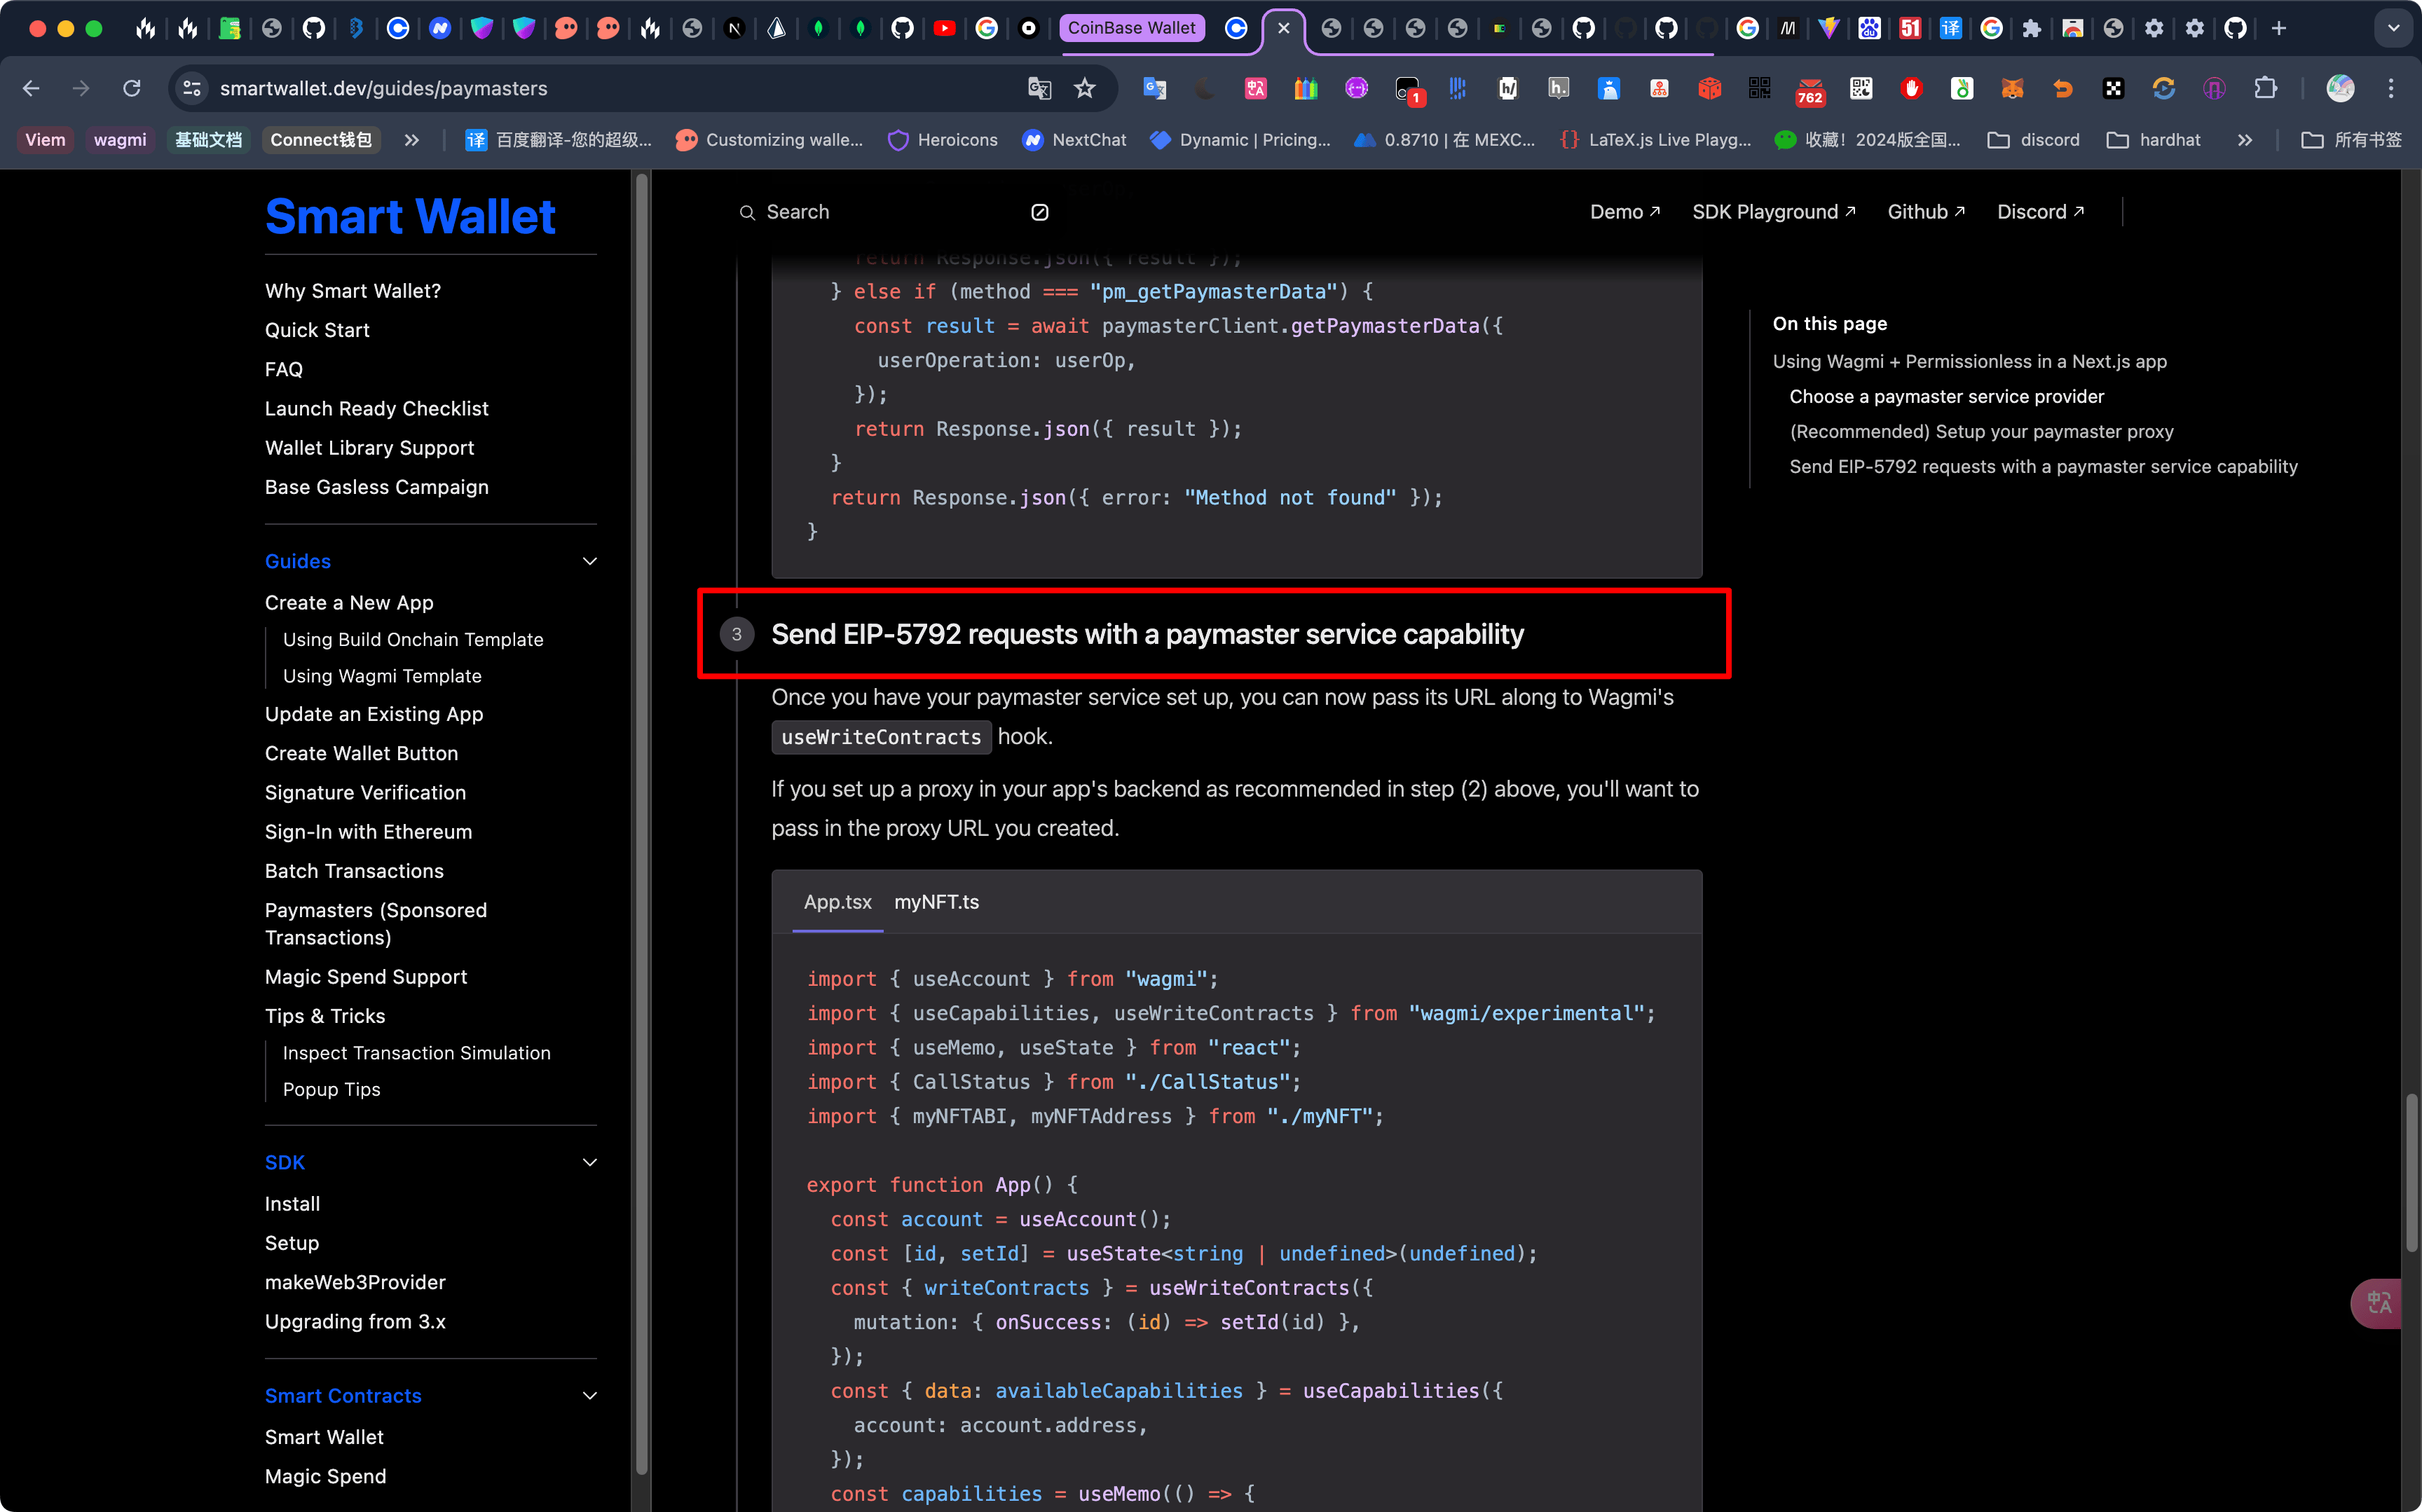The image size is (2422, 1512).
Task: Jump to Setup your paymaster proxy section
Action: click(x=1981, y=432)
